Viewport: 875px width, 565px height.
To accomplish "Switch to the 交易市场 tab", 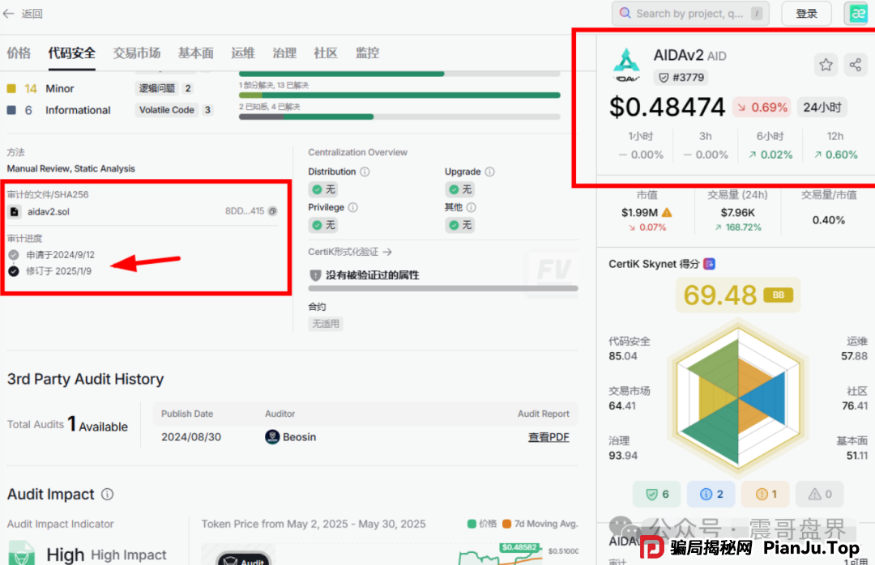I will (136, 53).
